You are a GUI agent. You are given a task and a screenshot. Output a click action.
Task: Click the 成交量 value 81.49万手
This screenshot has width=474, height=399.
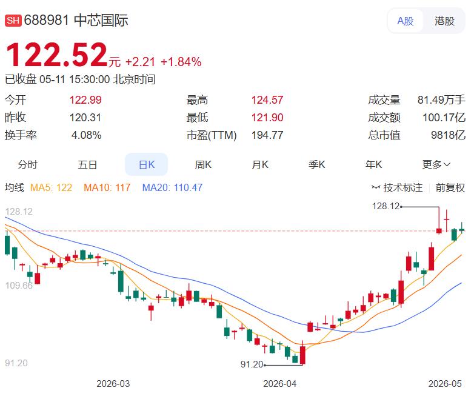click(441, 100)
